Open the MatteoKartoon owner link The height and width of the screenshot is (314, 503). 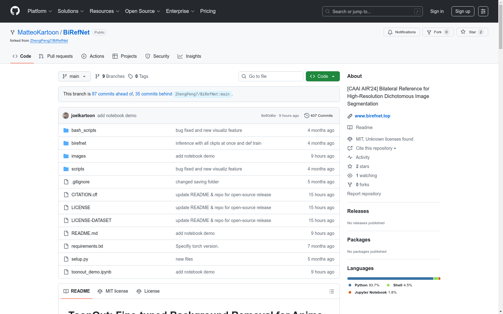coord(38,32)
